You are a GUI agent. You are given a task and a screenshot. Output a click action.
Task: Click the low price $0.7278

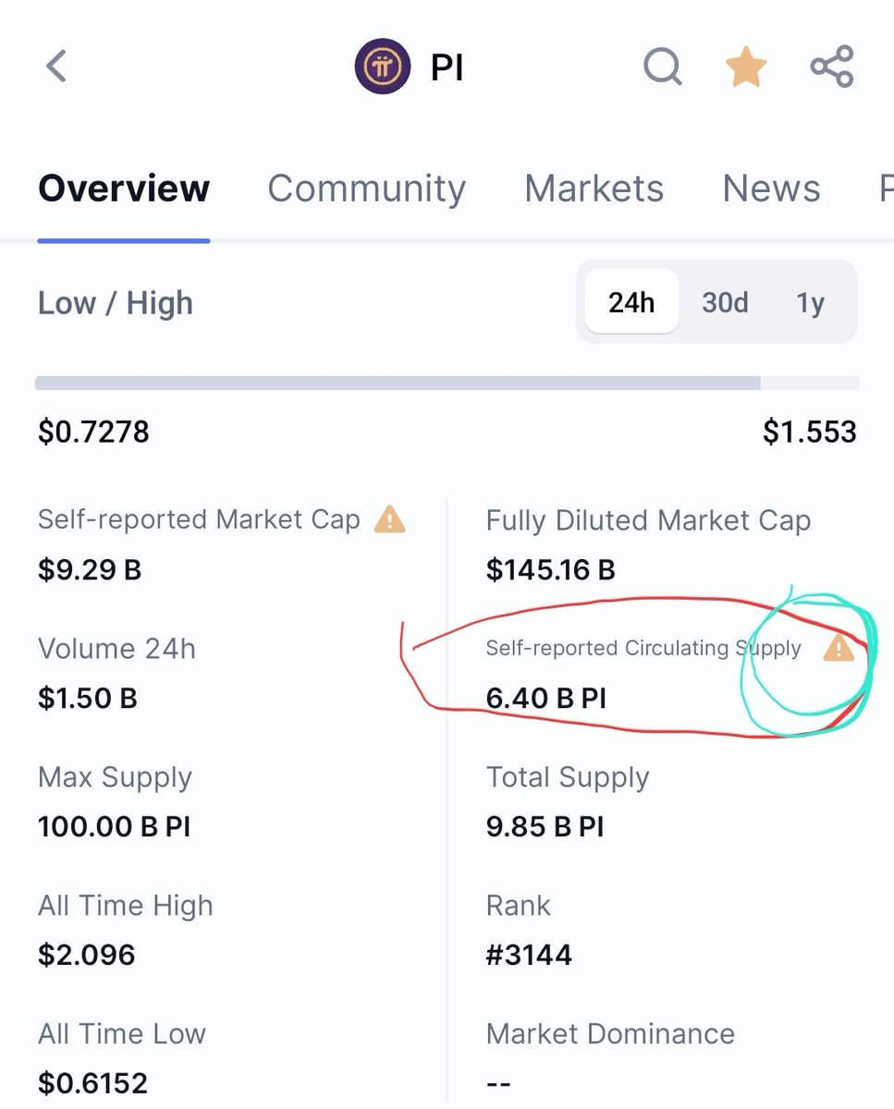[x=93, y=432]
